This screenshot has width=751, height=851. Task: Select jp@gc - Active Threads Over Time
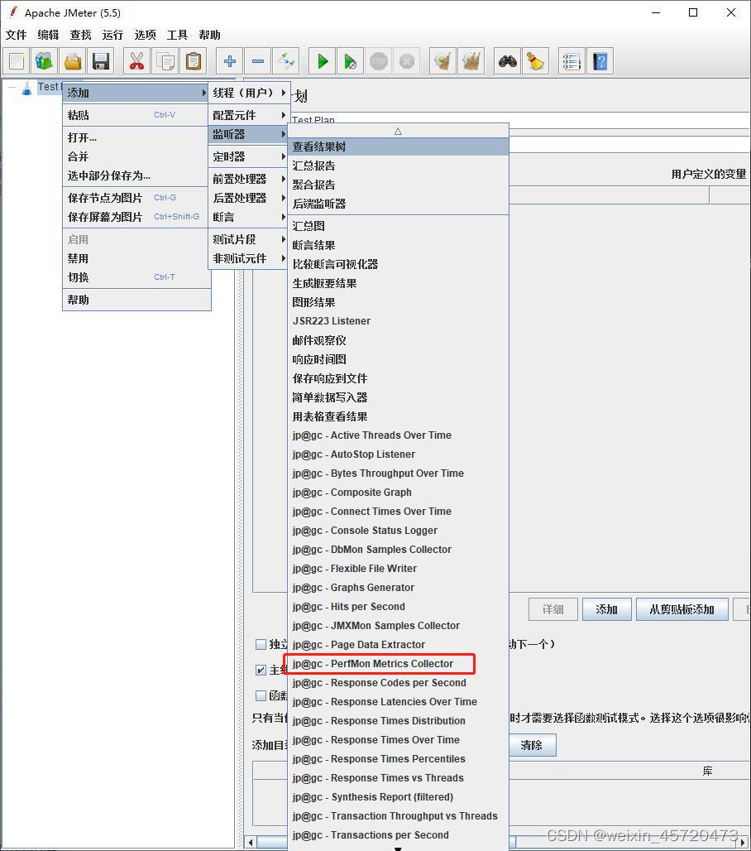coord(398,435)
